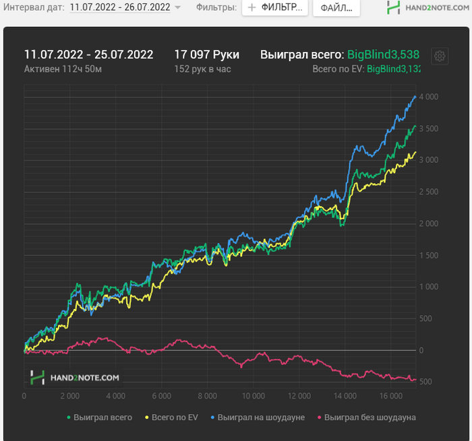Click the Фильтры label
The width and height of the screenshot is (472, 441).
point(216,7)
